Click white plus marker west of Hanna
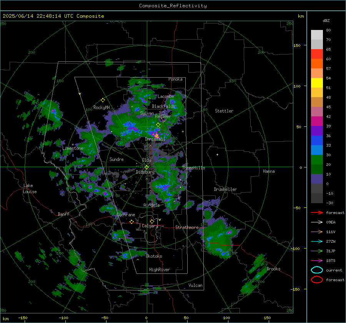Viewport: 346px width, 323px height. pos(217,154)
